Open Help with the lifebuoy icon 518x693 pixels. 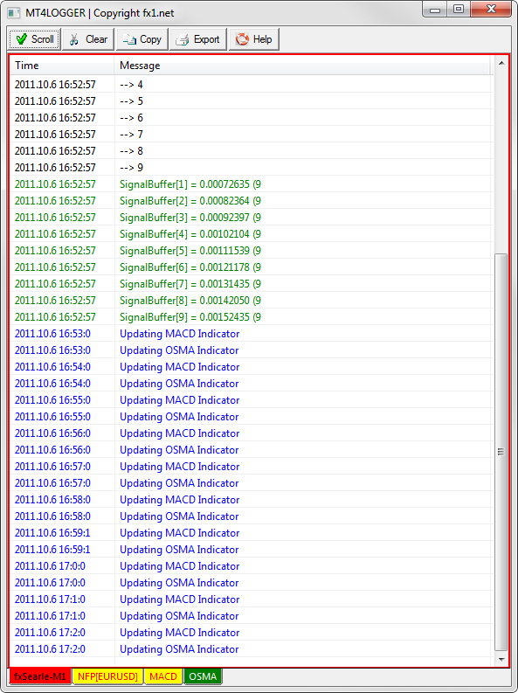(253, 39)
